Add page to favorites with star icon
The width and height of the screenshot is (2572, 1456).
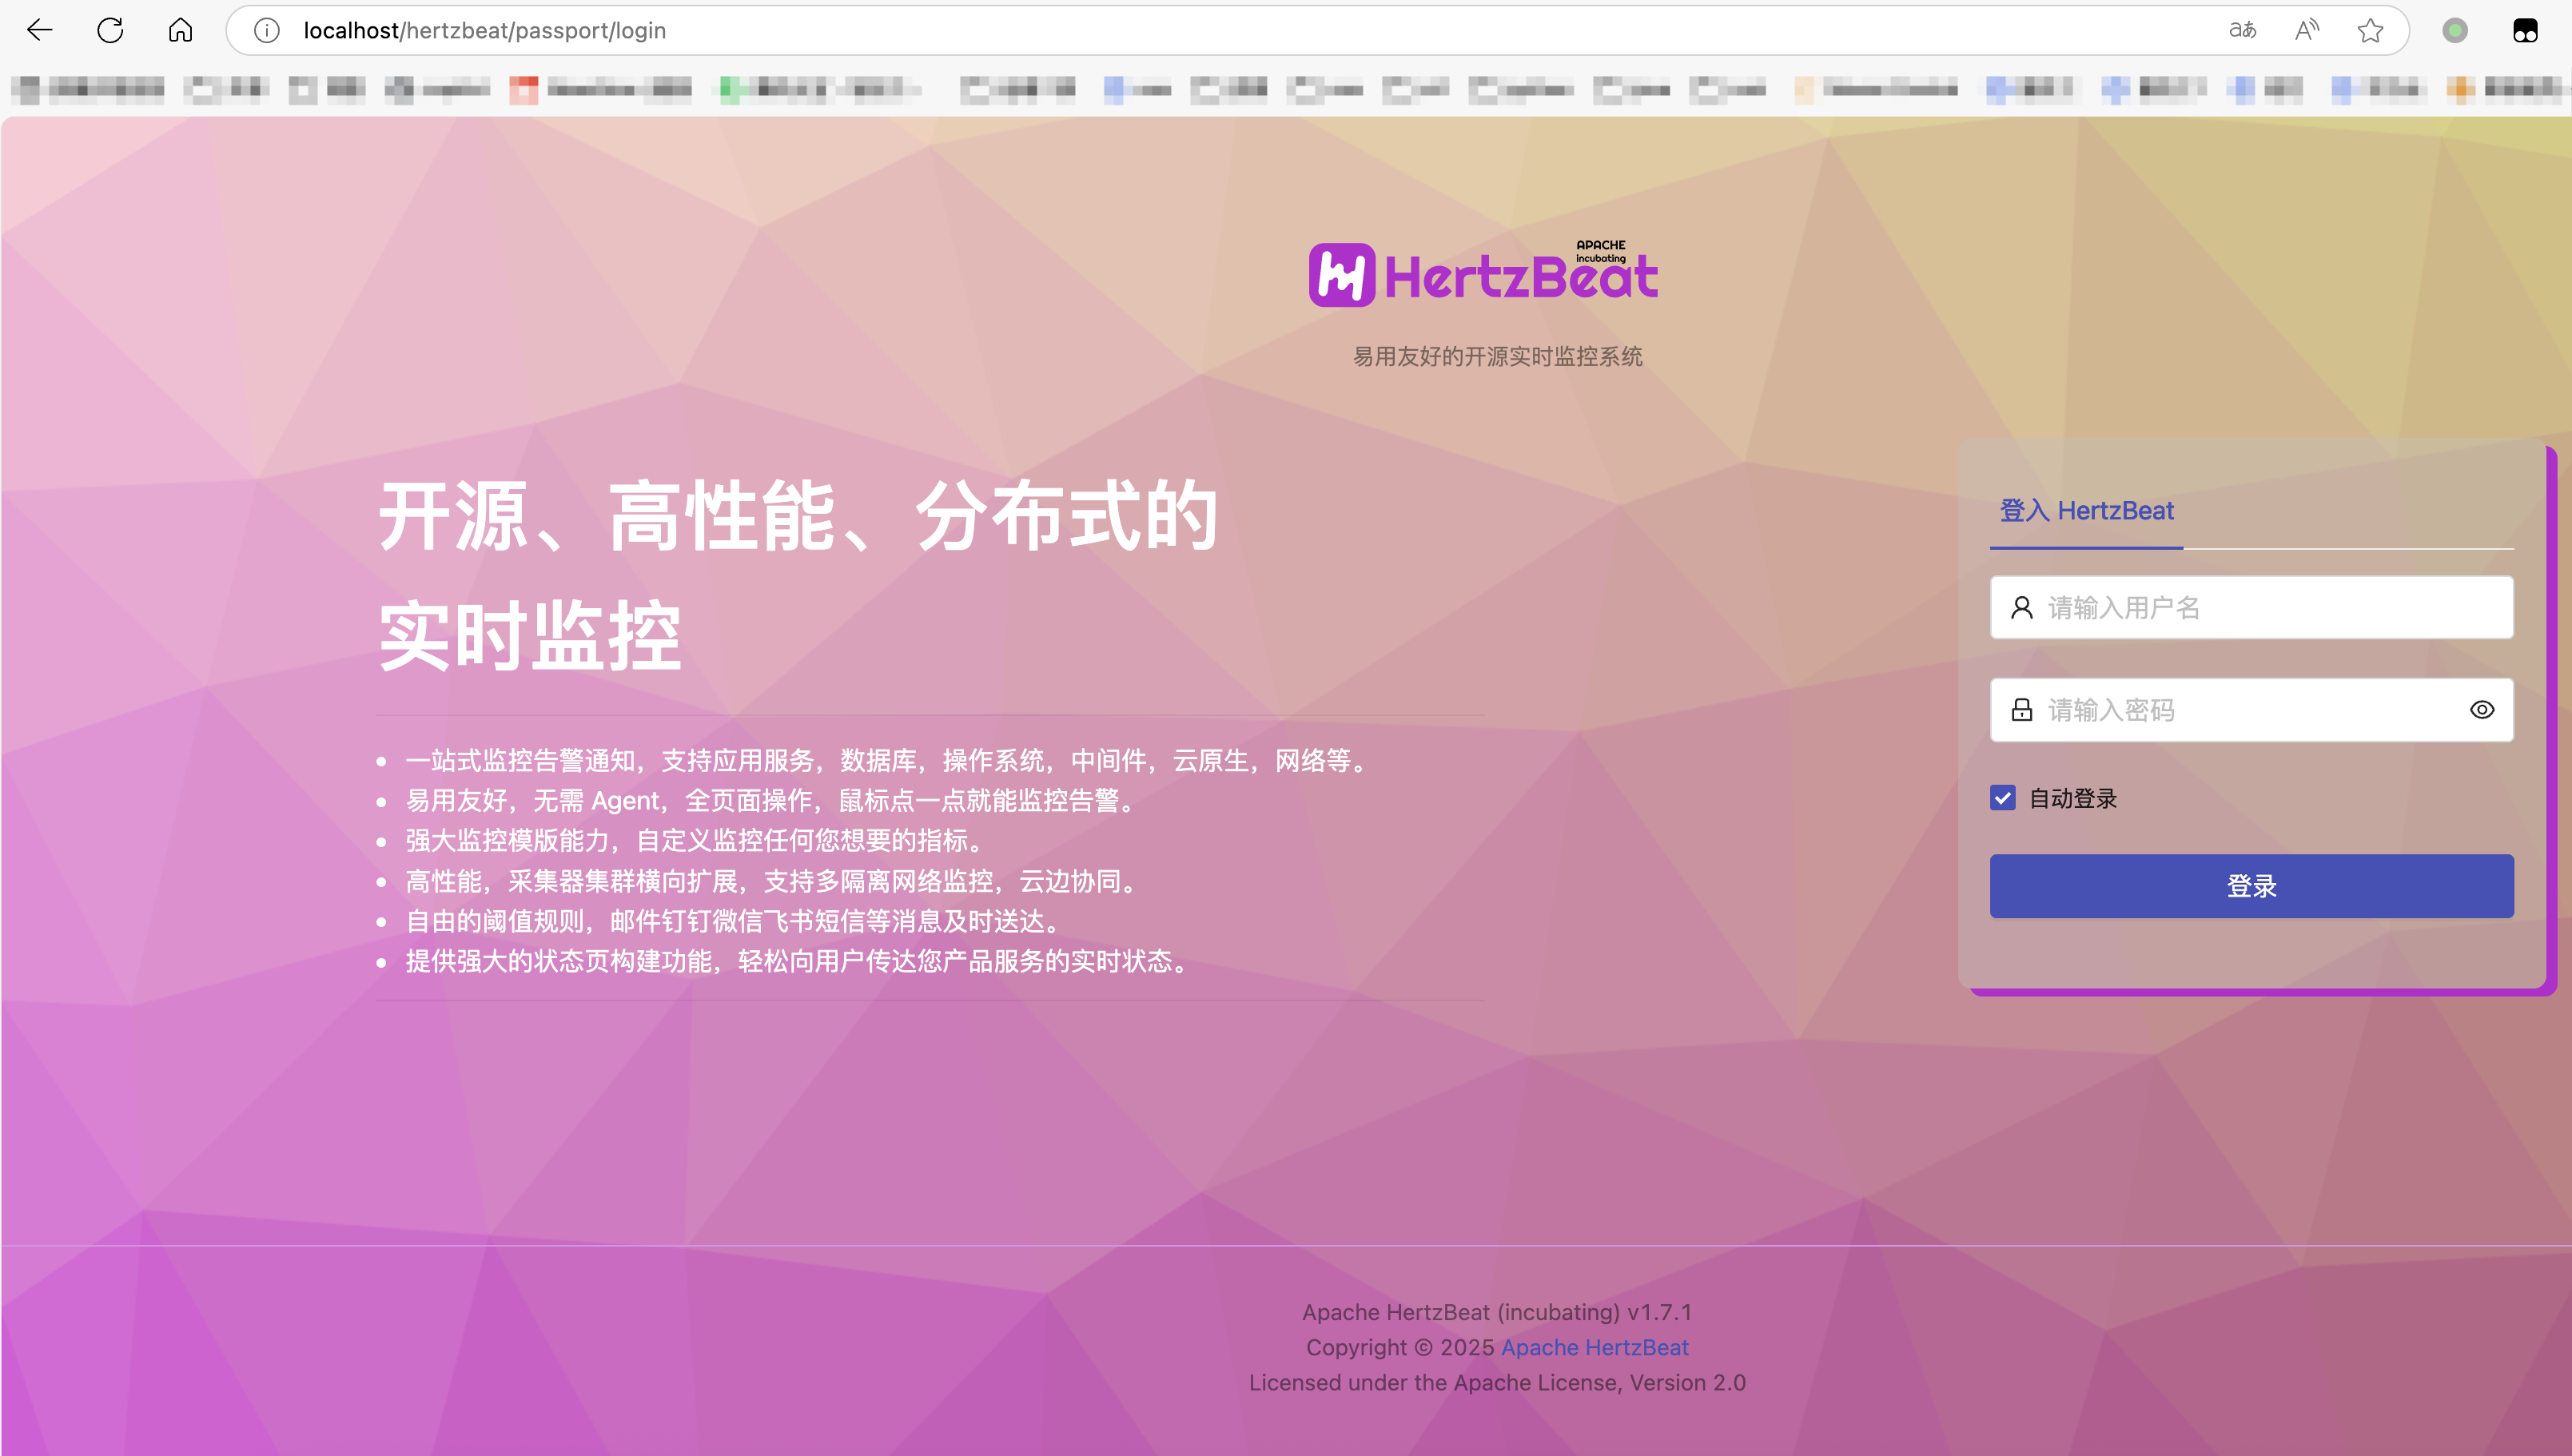pos(2370,30)
